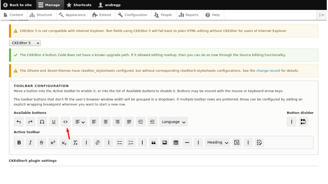Viewport: 328px width, 184px height.
Task: Click the Insert table icon
Action: pos(176,143)
